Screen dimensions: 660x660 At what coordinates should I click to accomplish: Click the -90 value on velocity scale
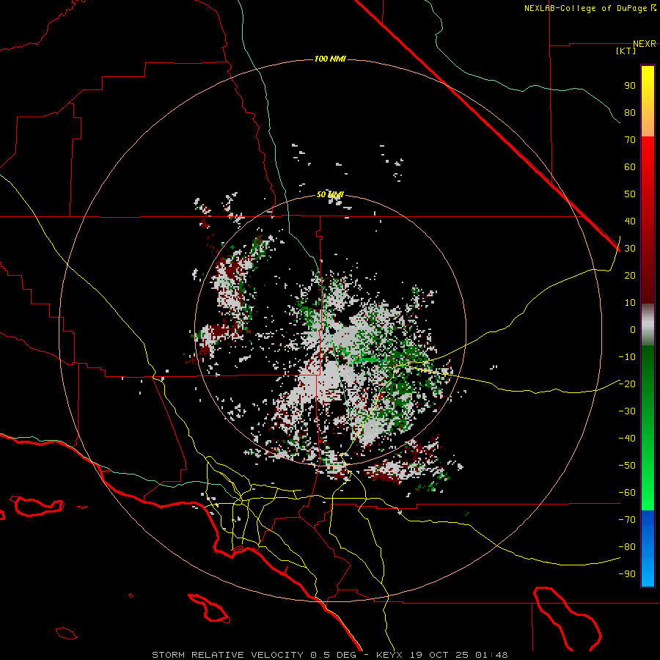tap(627, 574)
